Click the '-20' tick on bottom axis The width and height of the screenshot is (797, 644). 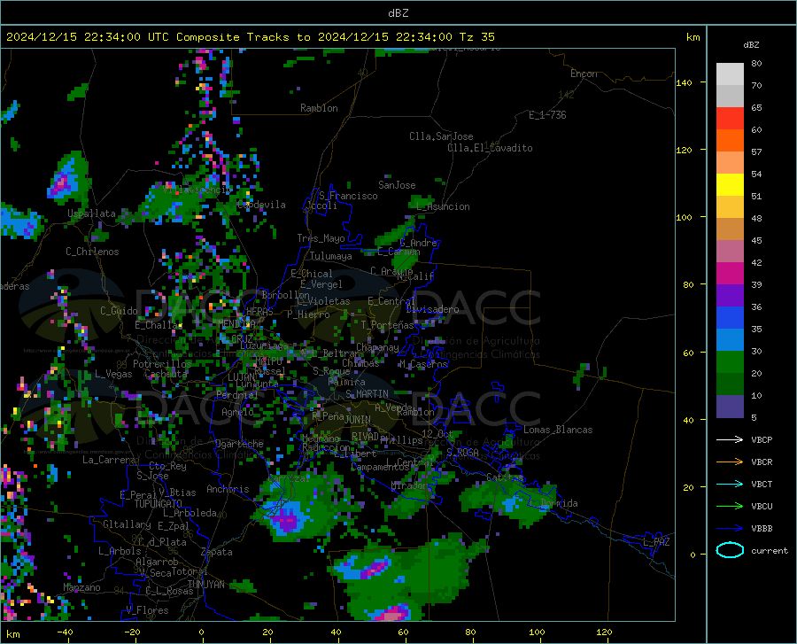[132, 632]
